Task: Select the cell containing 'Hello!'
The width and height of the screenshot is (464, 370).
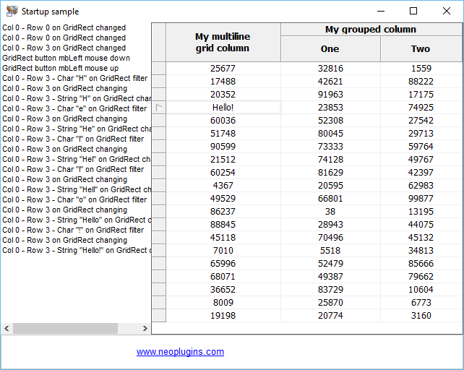Action: pyautogui.click(x=223, y=108)
